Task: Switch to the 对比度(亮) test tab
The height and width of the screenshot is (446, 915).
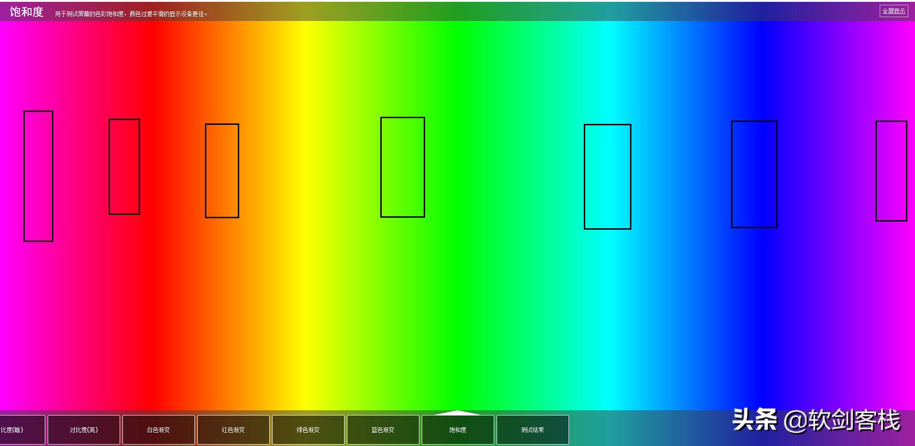Action: [84, 430]
